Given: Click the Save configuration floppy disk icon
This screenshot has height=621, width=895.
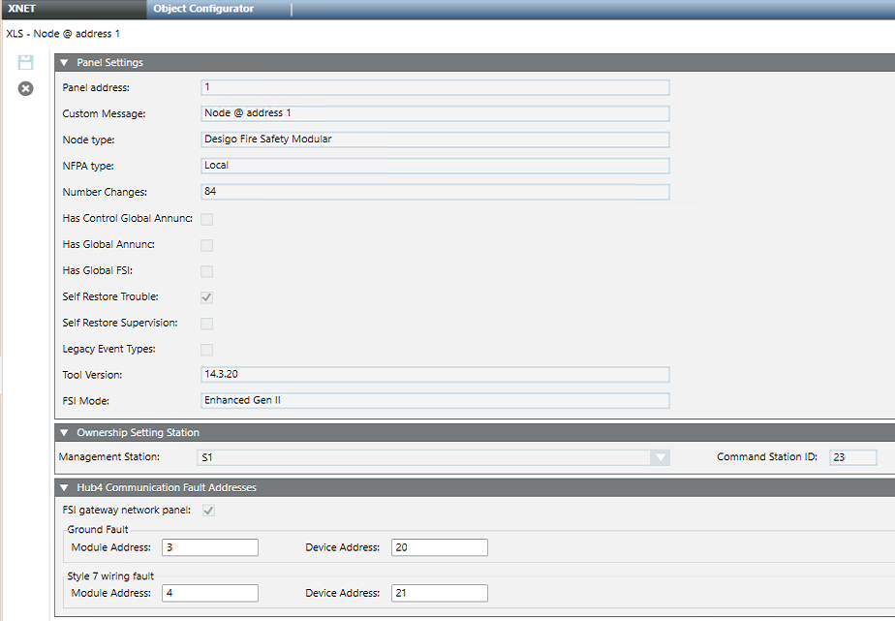Looking at the screenshot, I should (25, 61).
